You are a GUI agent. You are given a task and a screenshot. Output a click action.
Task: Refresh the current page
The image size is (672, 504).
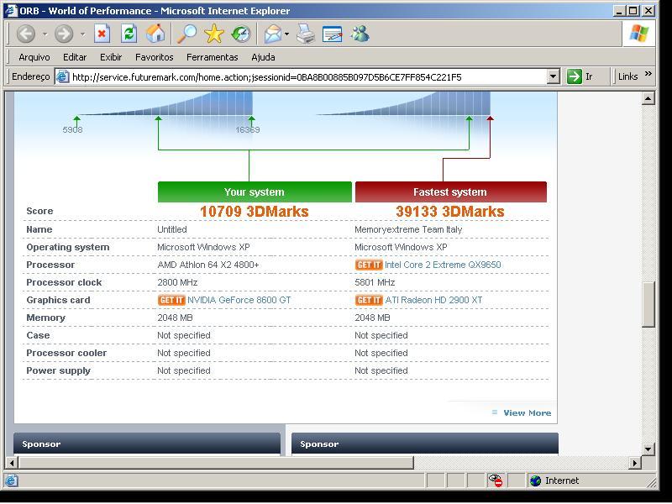tap(129, 34)
